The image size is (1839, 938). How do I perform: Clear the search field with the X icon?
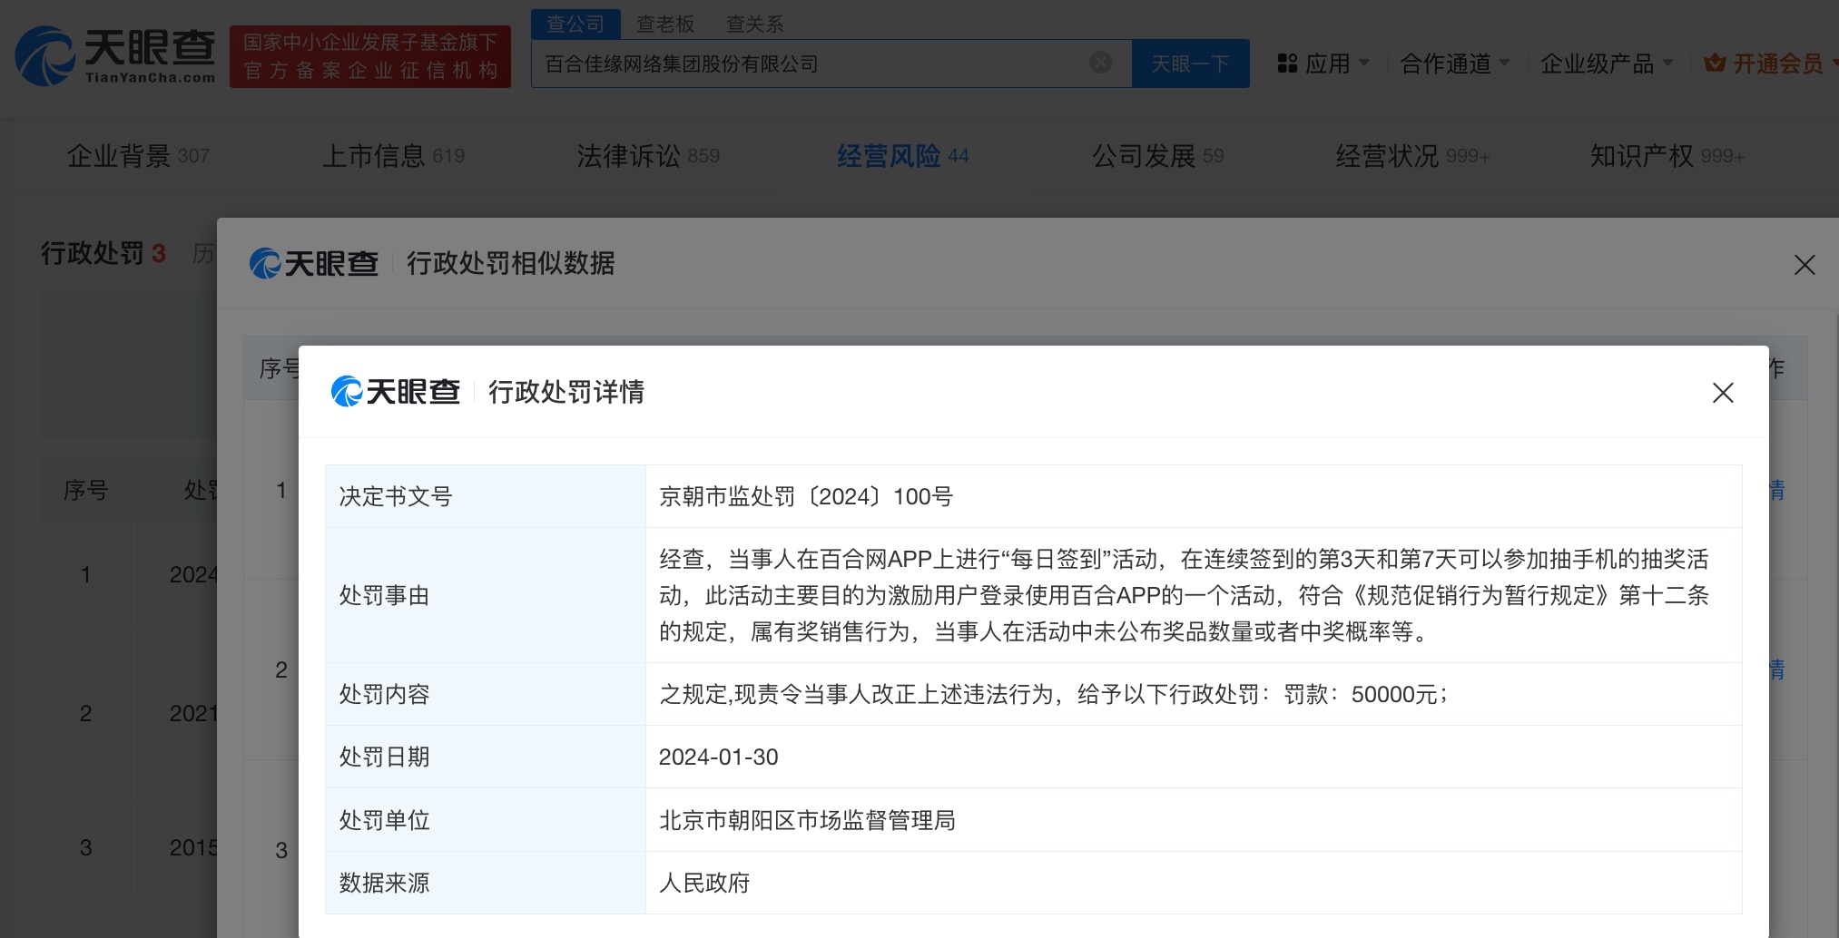[x=1100, y=63]
